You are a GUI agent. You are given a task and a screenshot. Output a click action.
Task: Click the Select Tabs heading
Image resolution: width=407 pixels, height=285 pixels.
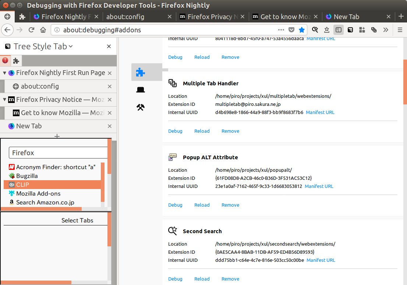coord(77,220)
